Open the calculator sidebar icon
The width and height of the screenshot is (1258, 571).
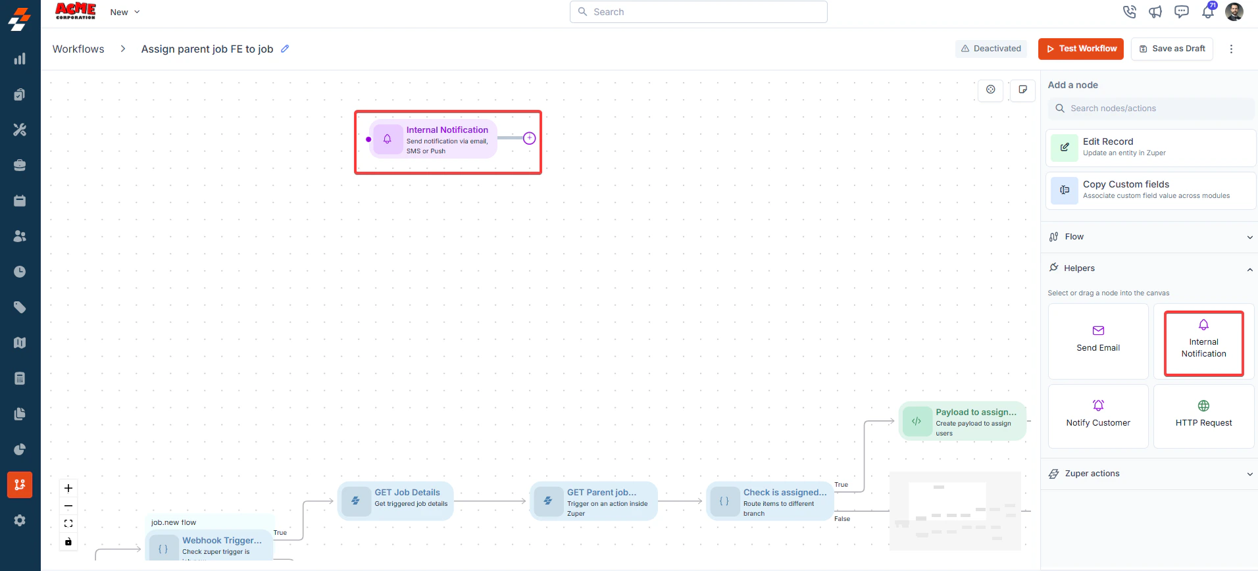[x=20, y=378]
